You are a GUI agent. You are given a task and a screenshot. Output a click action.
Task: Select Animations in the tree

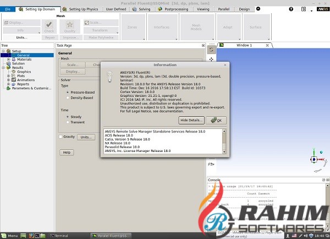[x=26, y=80]
